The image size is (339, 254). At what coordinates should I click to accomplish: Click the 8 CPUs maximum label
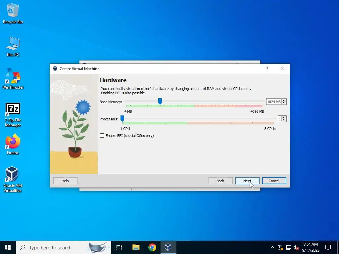click(x=270, y=129)
